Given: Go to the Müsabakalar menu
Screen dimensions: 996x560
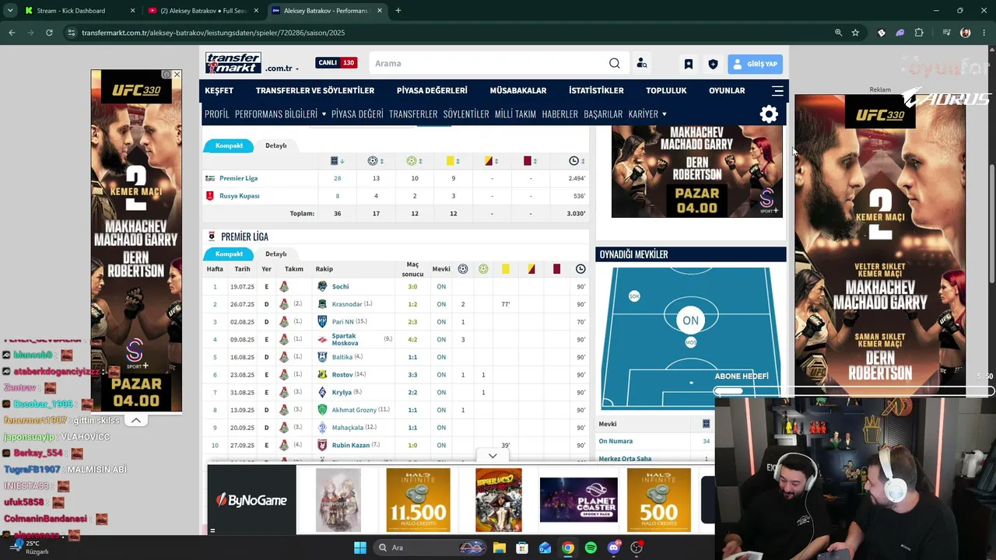Looking at the screenshot, I should (518, 91).
